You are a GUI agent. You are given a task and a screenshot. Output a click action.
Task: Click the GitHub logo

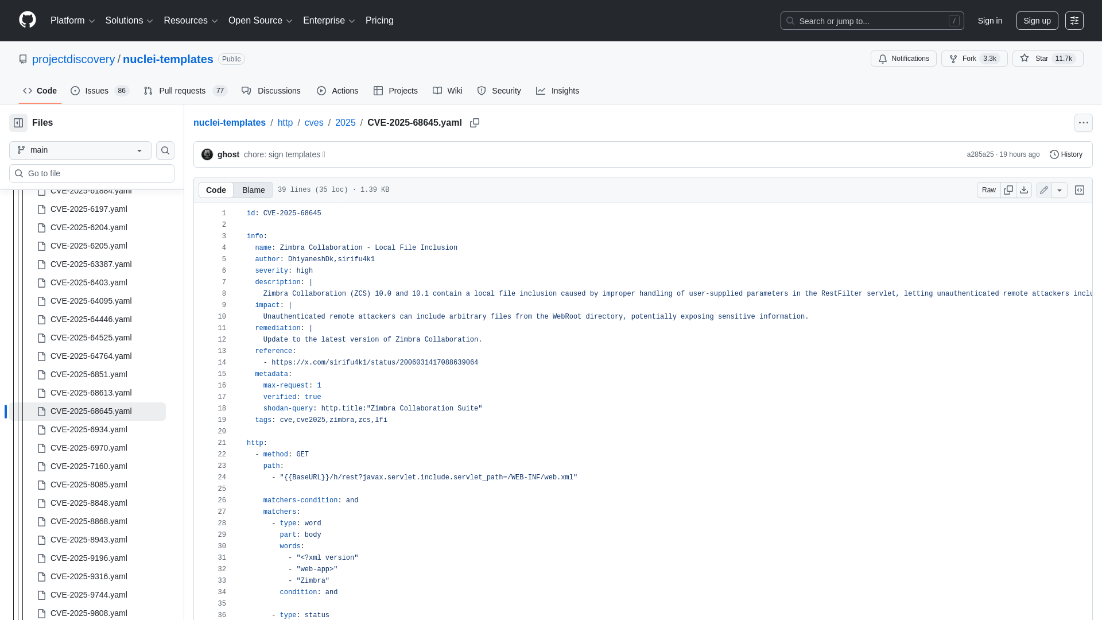click(26, 20)
